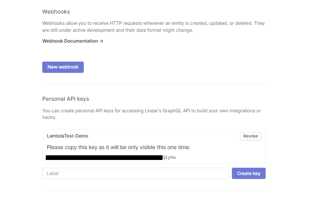The image size is (325, 201).
Task: Click the divider line below the Label field
Action: [x=154, y=190]
